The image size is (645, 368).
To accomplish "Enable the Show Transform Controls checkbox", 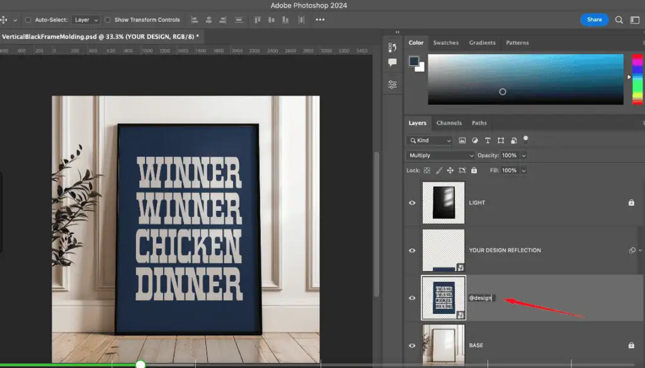I will (x=107, y=20).
